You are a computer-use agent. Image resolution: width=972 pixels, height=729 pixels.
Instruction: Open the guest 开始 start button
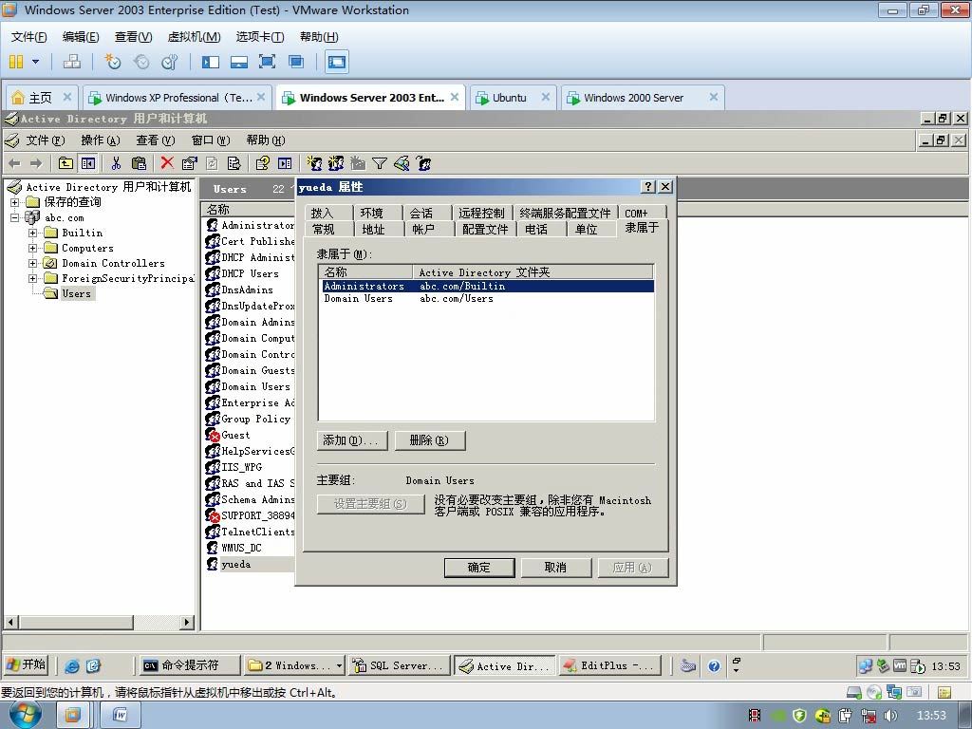coord(27,665)
